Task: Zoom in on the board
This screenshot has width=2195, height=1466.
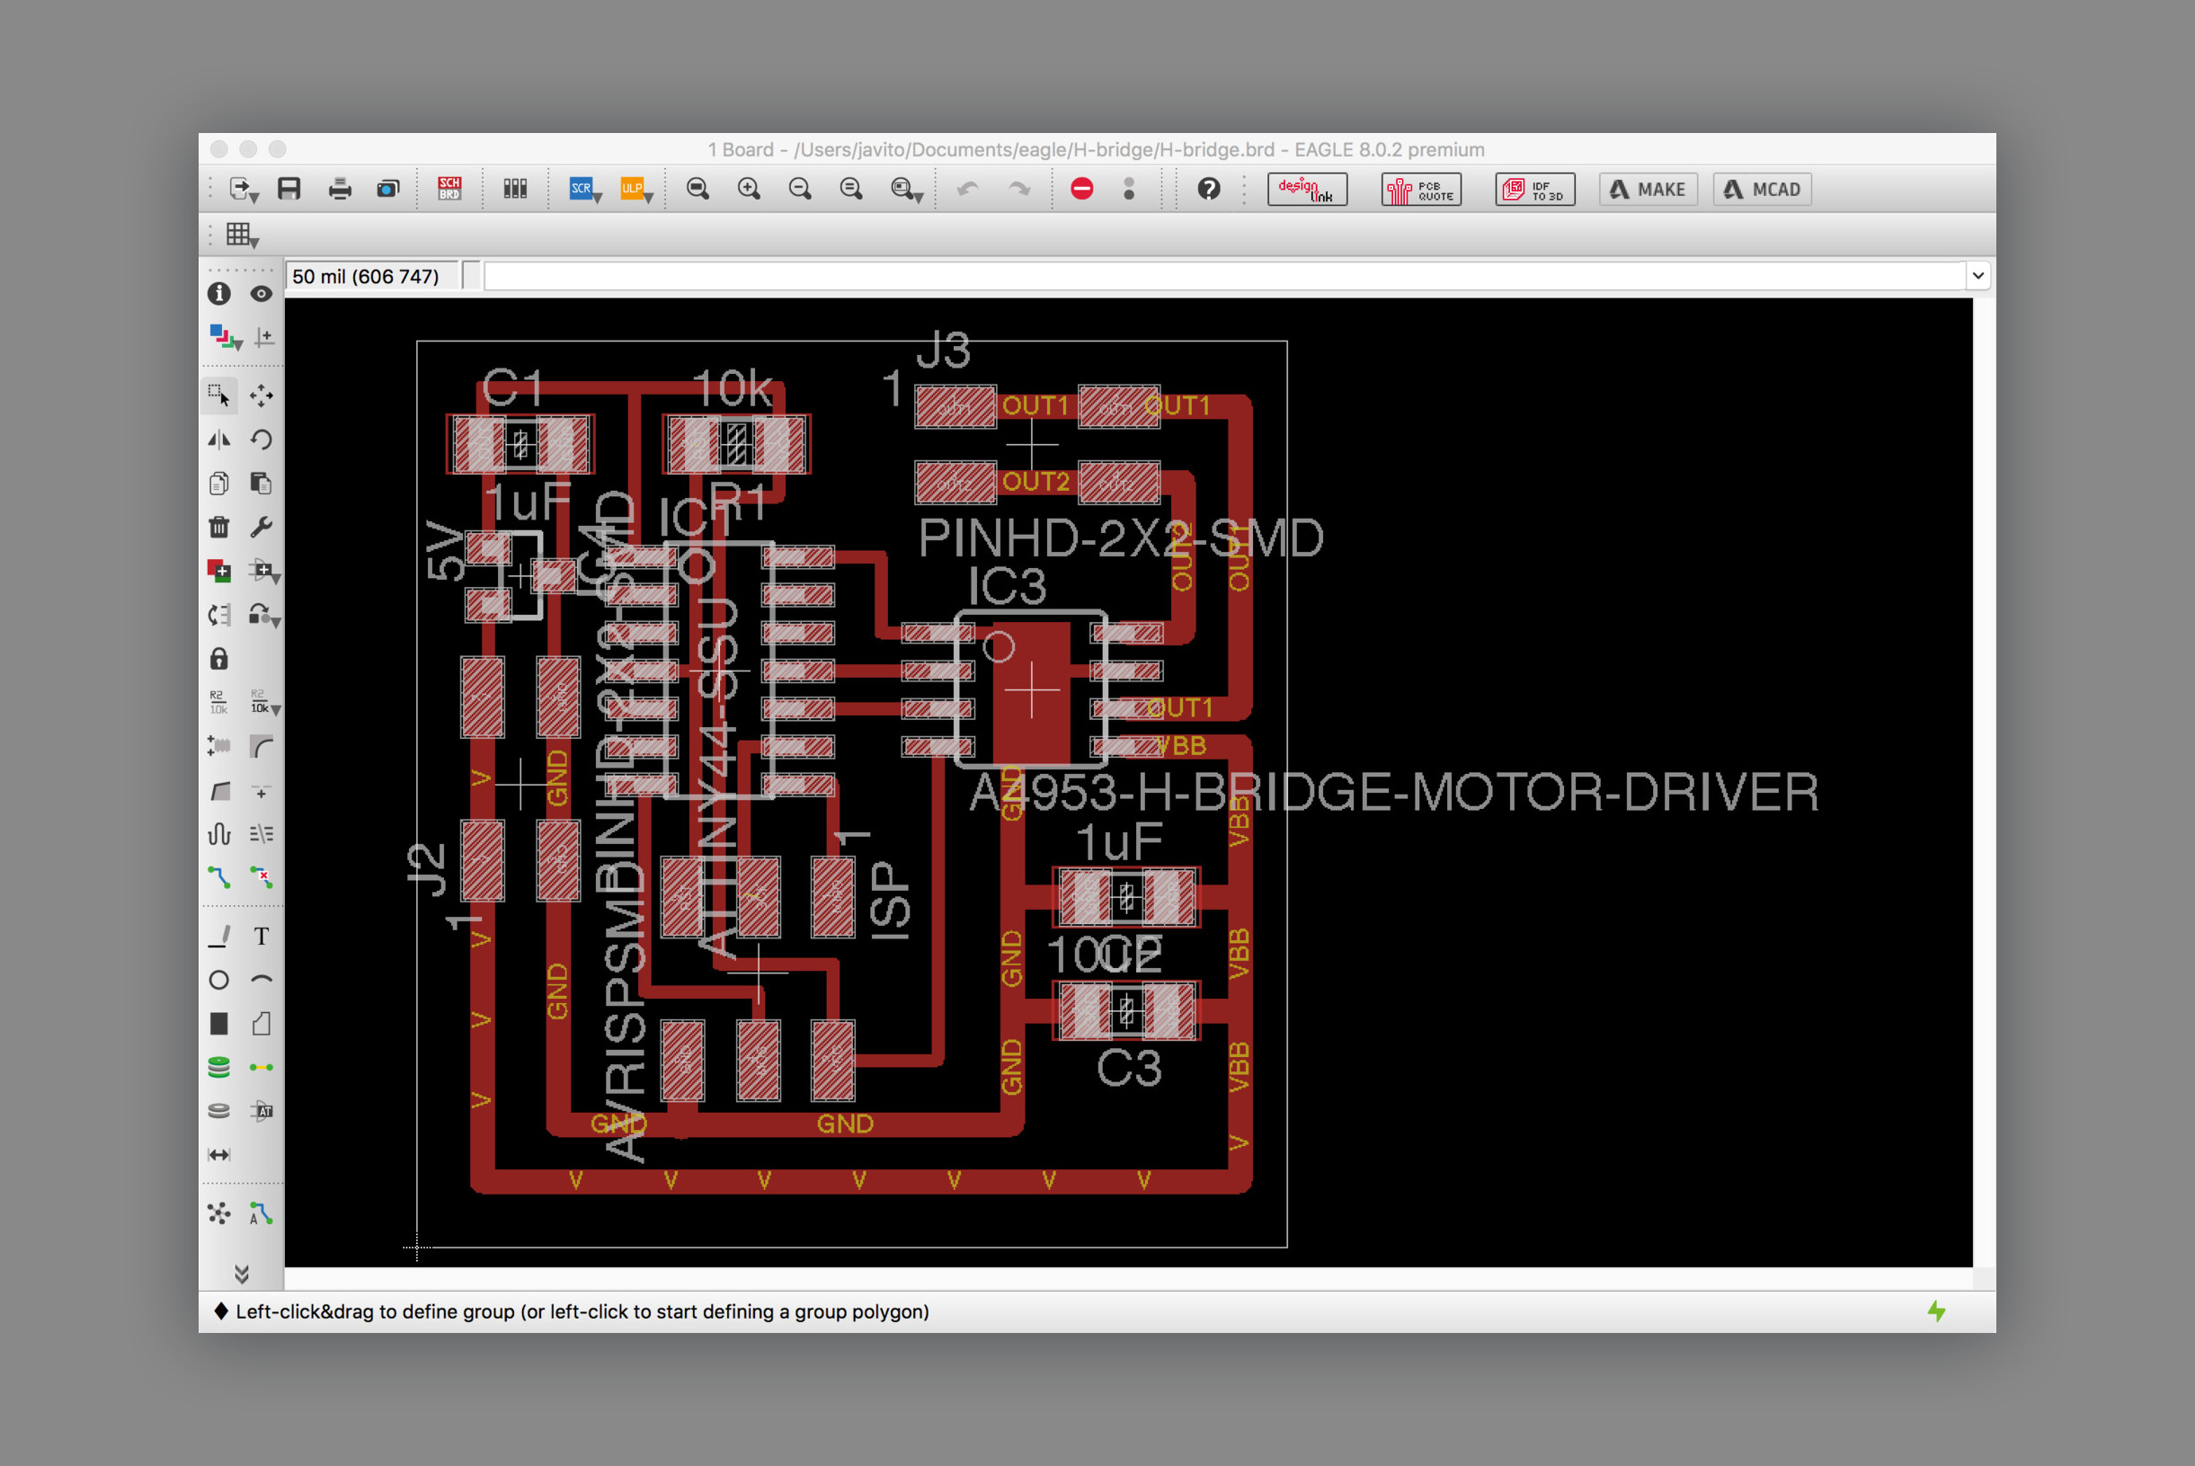Action: (749, 189)
